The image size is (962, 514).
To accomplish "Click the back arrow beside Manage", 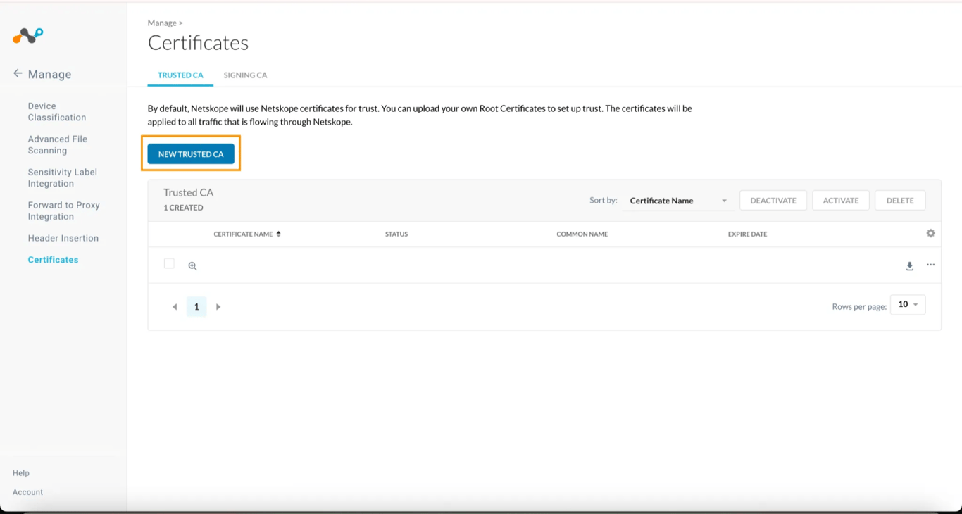I will tap(18, 73).
